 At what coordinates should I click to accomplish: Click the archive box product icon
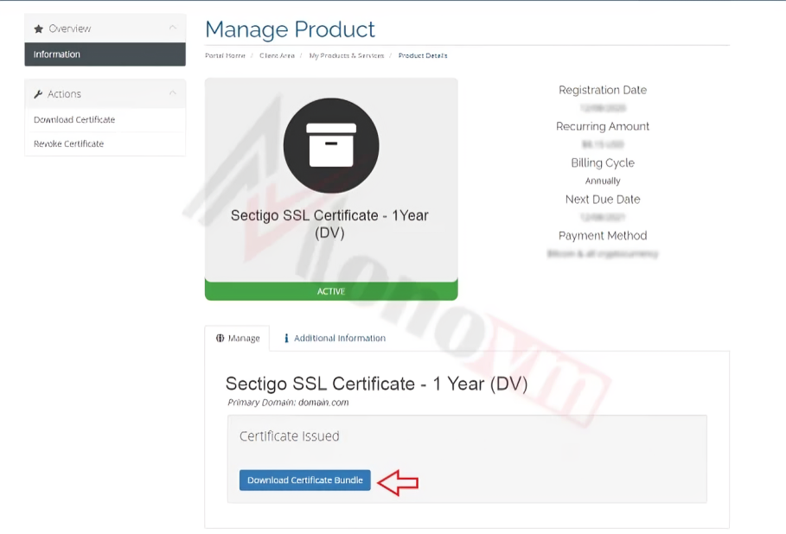[331, 145]
